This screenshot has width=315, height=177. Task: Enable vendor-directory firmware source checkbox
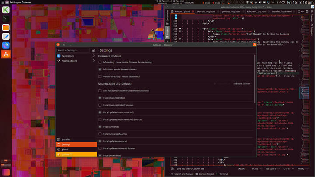(100, 76)
